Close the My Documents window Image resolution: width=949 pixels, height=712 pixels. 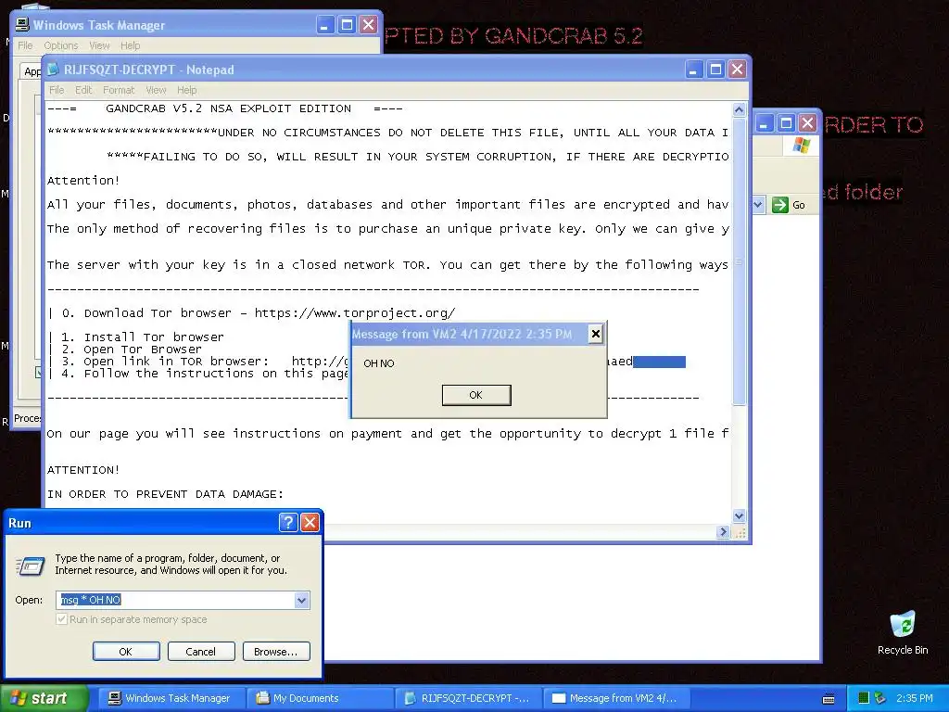[x=807, y=123]
